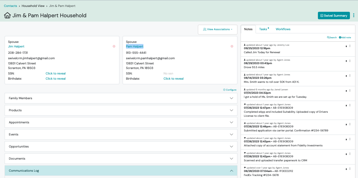Click the red remove icon on Pam Halpert card
This screenshot has height=178, width=358.
[x=232, y=46]
